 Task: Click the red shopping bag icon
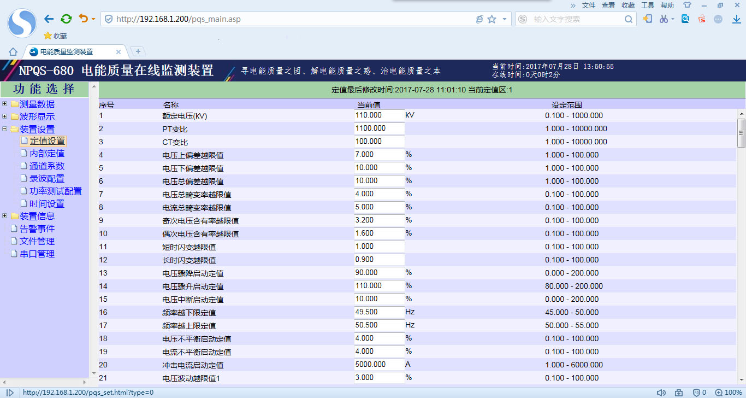702,19
